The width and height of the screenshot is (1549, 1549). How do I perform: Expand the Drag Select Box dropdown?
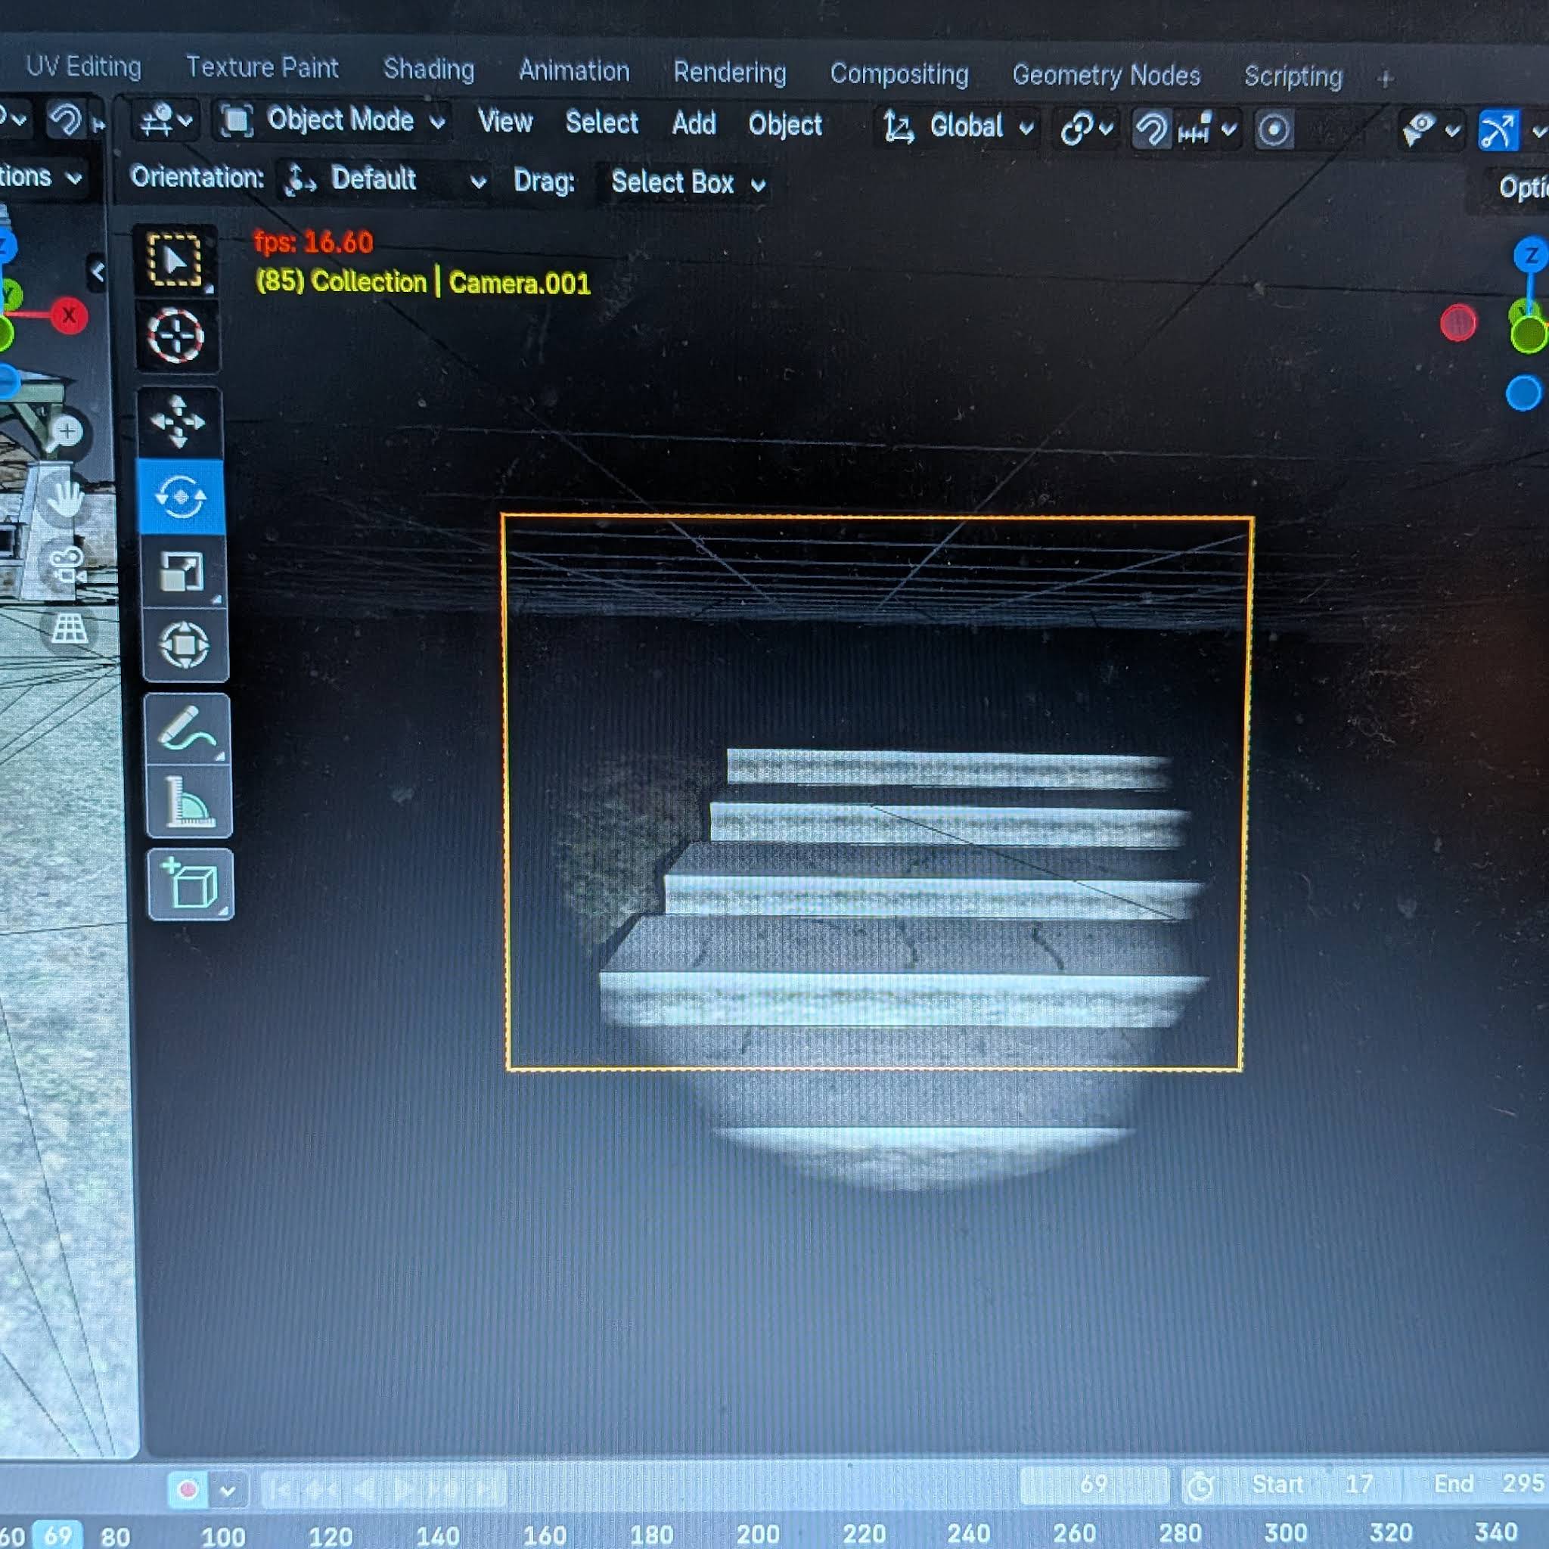tap(686, 184)
